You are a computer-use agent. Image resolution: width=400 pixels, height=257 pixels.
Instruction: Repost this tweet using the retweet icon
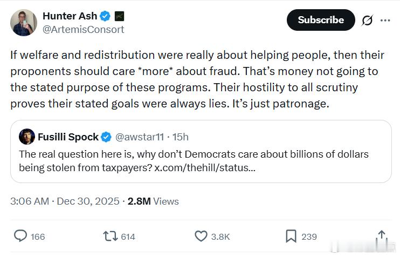(x=109, y=236)
